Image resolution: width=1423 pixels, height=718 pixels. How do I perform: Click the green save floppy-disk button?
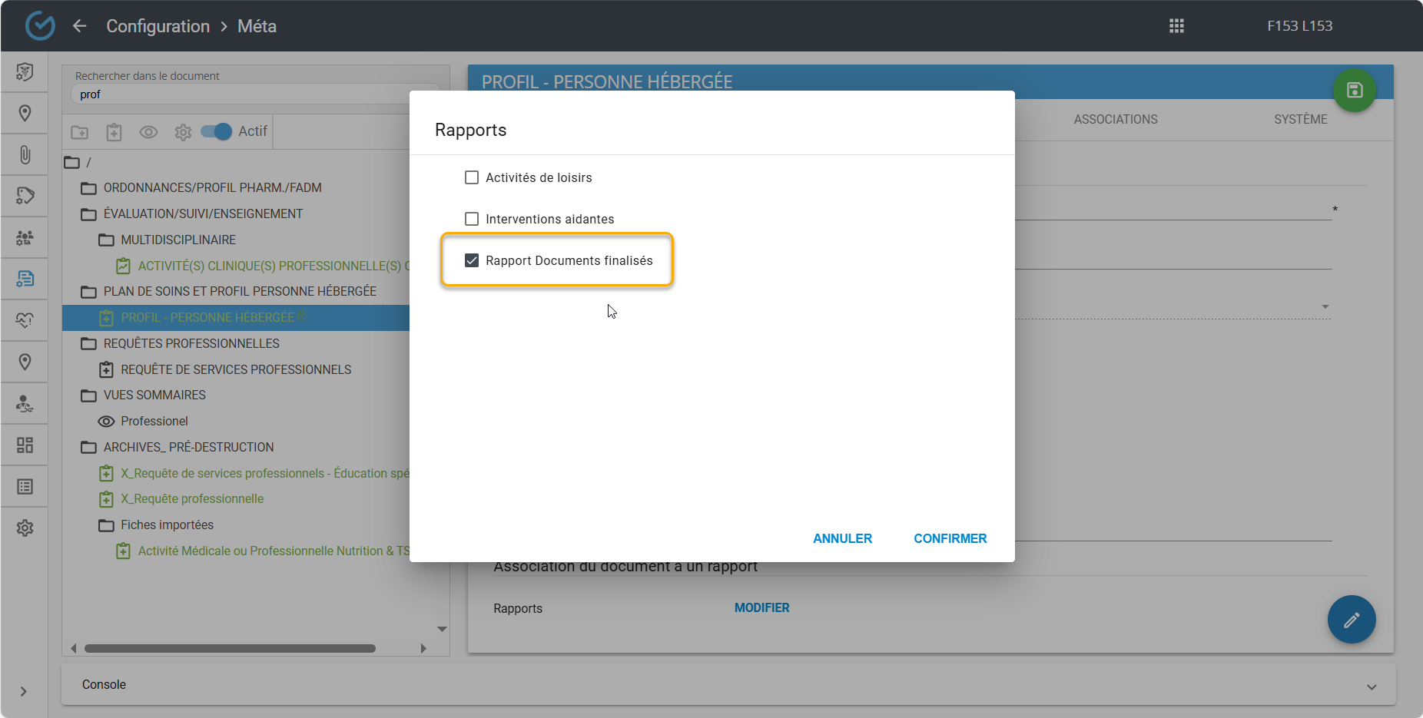coord(1354,90)
